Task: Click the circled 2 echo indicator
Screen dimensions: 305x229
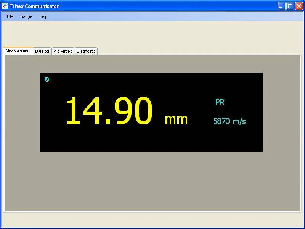Action: (47, 79)
